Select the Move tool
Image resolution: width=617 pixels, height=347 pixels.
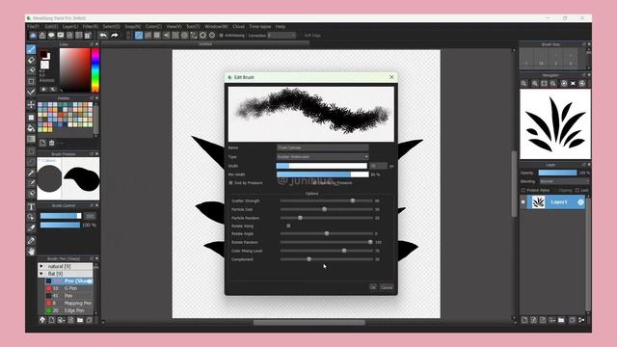(31, 105)
